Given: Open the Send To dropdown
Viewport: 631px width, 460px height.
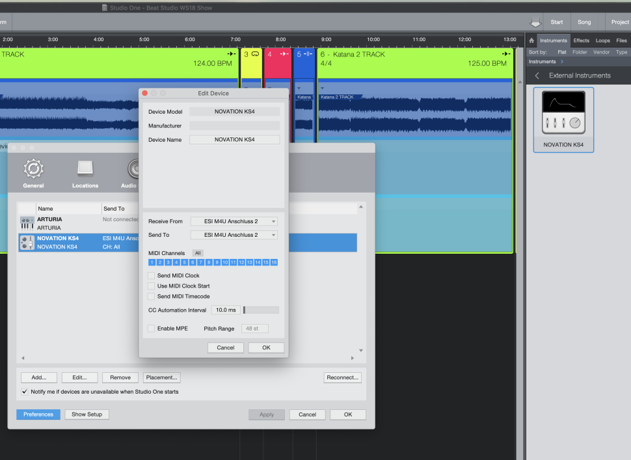Looking at the screenshot, I should point(234,235).
